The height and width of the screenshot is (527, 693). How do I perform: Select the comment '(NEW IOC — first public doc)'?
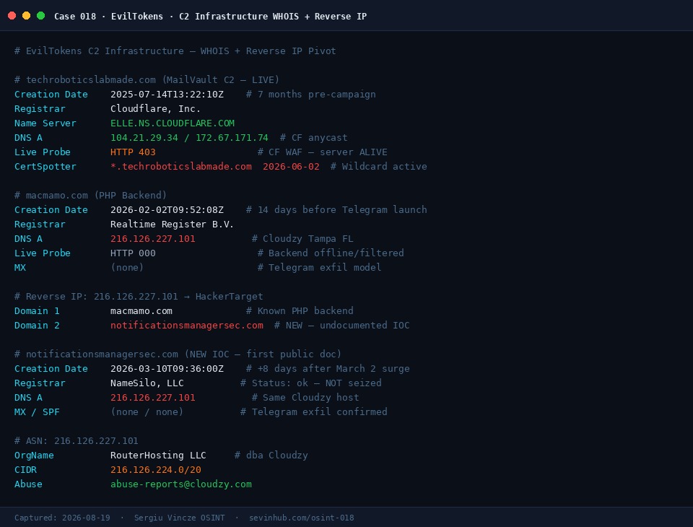tap(263, 354)
